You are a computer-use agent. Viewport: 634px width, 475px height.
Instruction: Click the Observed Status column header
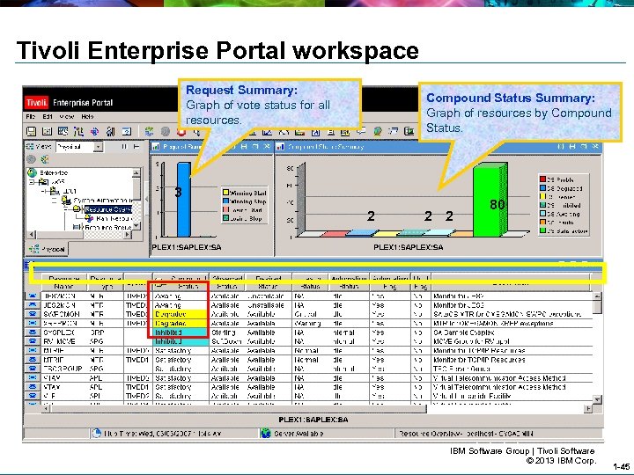(227, 282)
